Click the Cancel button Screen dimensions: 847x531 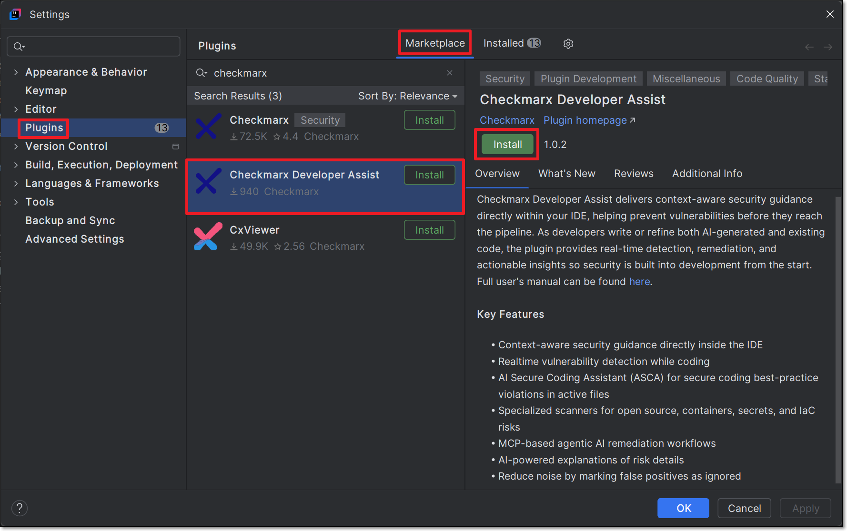pos(744,508)
